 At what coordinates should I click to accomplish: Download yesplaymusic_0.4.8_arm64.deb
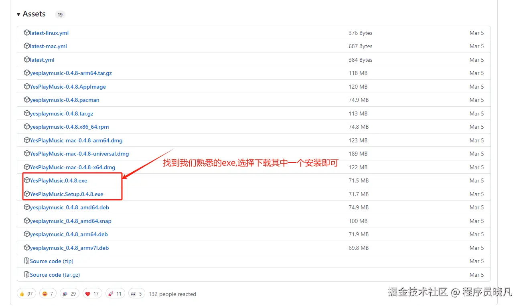(69, 234)
